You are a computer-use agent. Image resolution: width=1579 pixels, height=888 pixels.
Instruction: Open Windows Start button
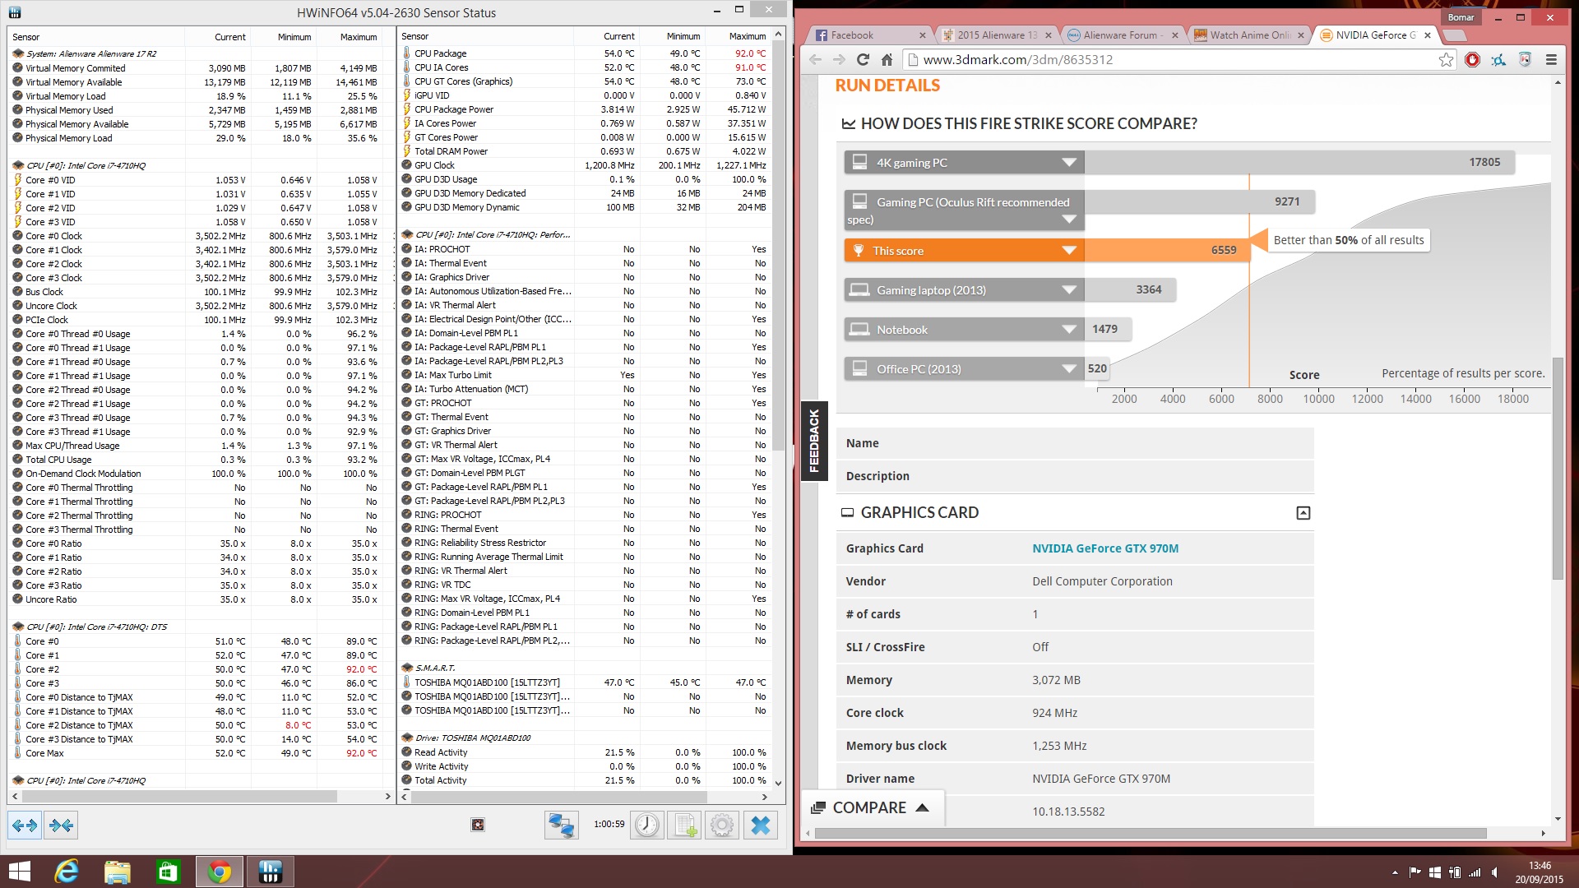[x=19, y=872]
